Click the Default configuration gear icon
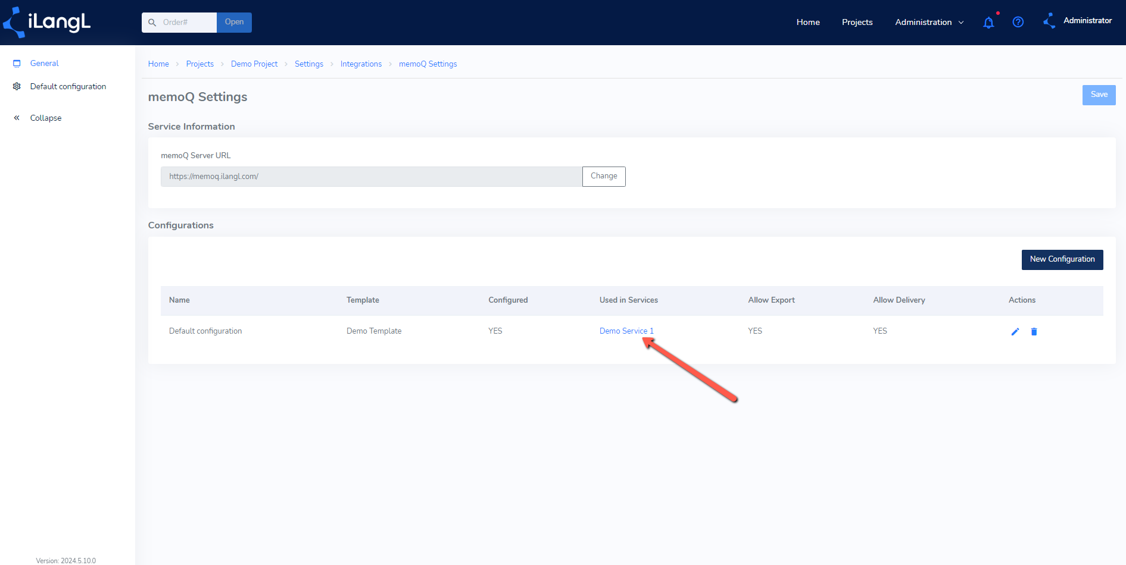The width and height of the screenshot is (1126, 565). tap(17, 86)
